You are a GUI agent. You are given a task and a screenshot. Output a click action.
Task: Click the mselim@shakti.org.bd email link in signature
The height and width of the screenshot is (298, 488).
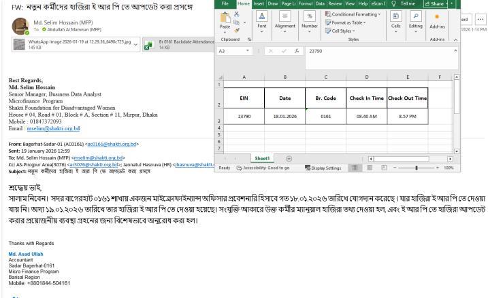[54, 128]
